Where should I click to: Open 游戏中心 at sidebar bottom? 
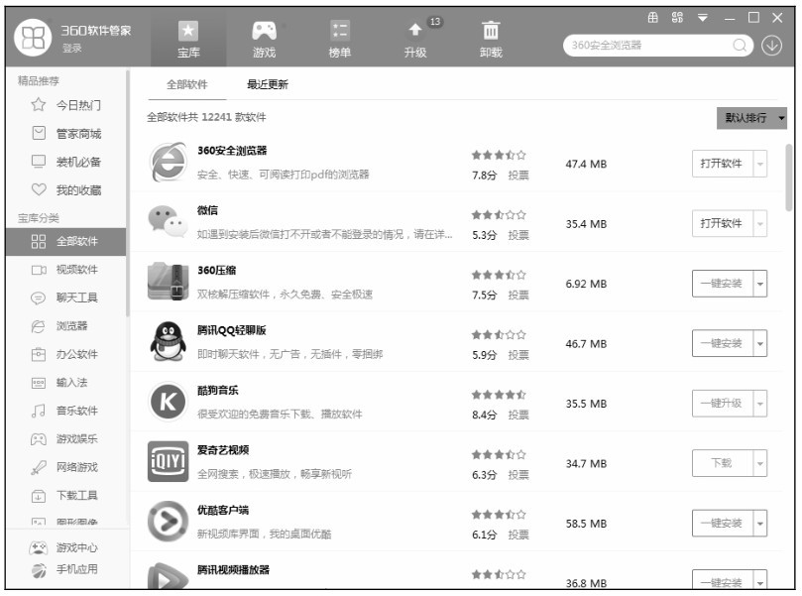click(63, 548)
